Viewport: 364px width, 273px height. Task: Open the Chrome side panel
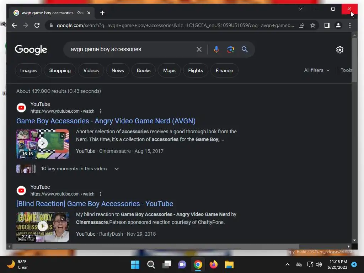(327, 25)
